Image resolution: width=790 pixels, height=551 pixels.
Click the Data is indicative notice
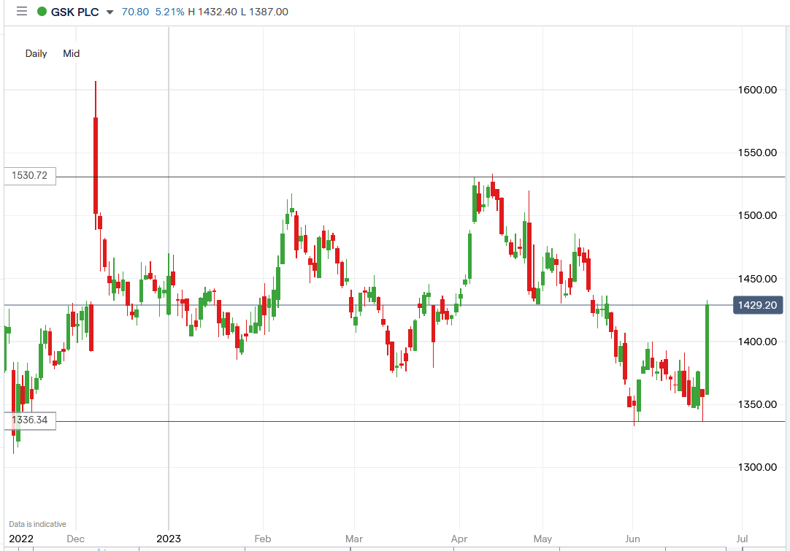(37, 524)
